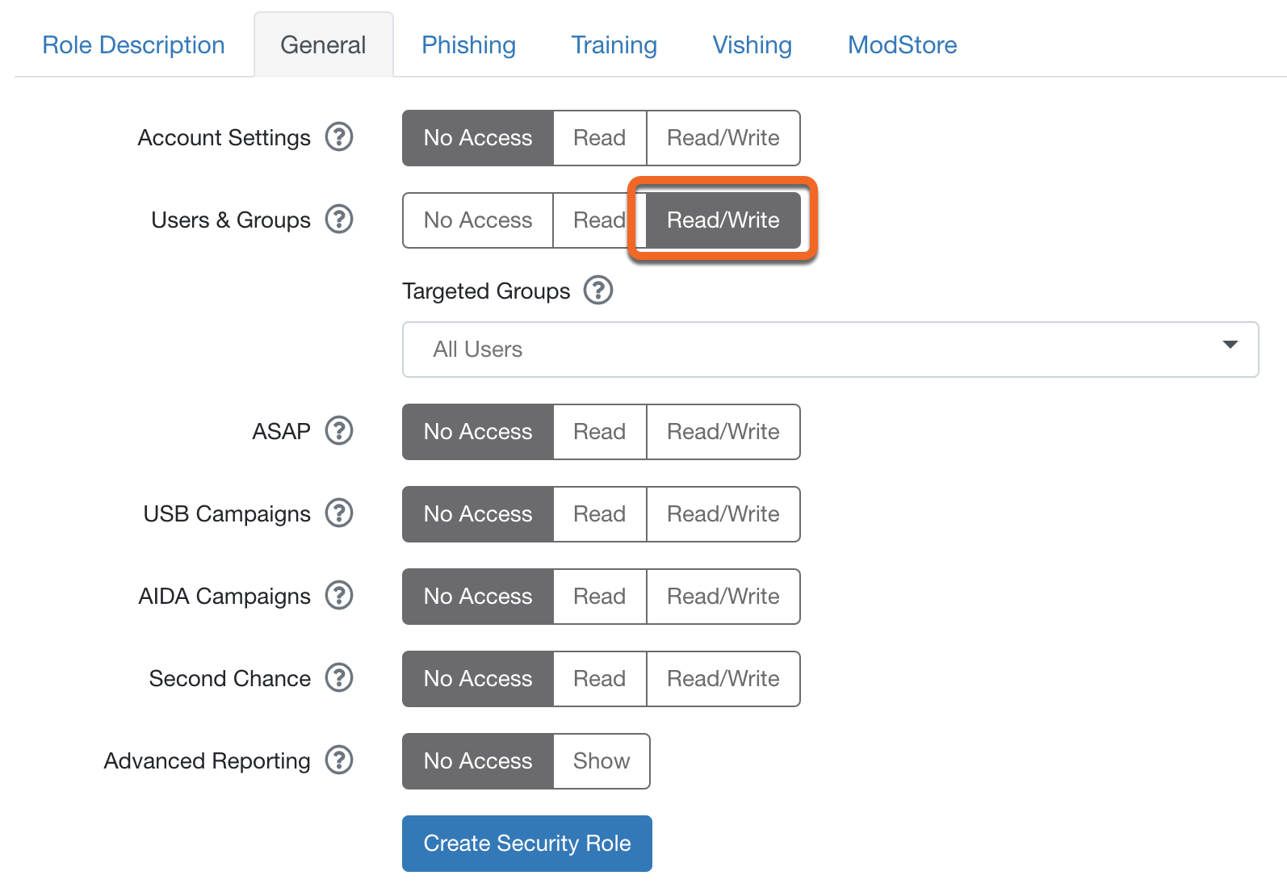Click the Users & Groups help icon

coord(339,219)
